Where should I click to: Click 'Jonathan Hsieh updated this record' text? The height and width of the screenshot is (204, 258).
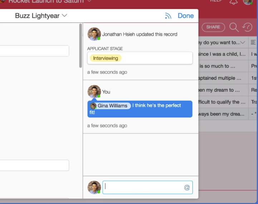coord(140,34)
